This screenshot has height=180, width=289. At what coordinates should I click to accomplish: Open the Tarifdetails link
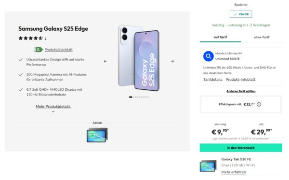point(213,79)
